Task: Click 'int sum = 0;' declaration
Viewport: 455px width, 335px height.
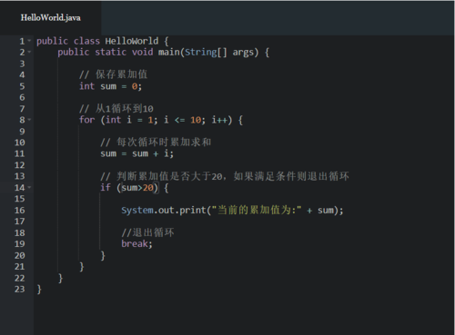Action: coord(110,86)
